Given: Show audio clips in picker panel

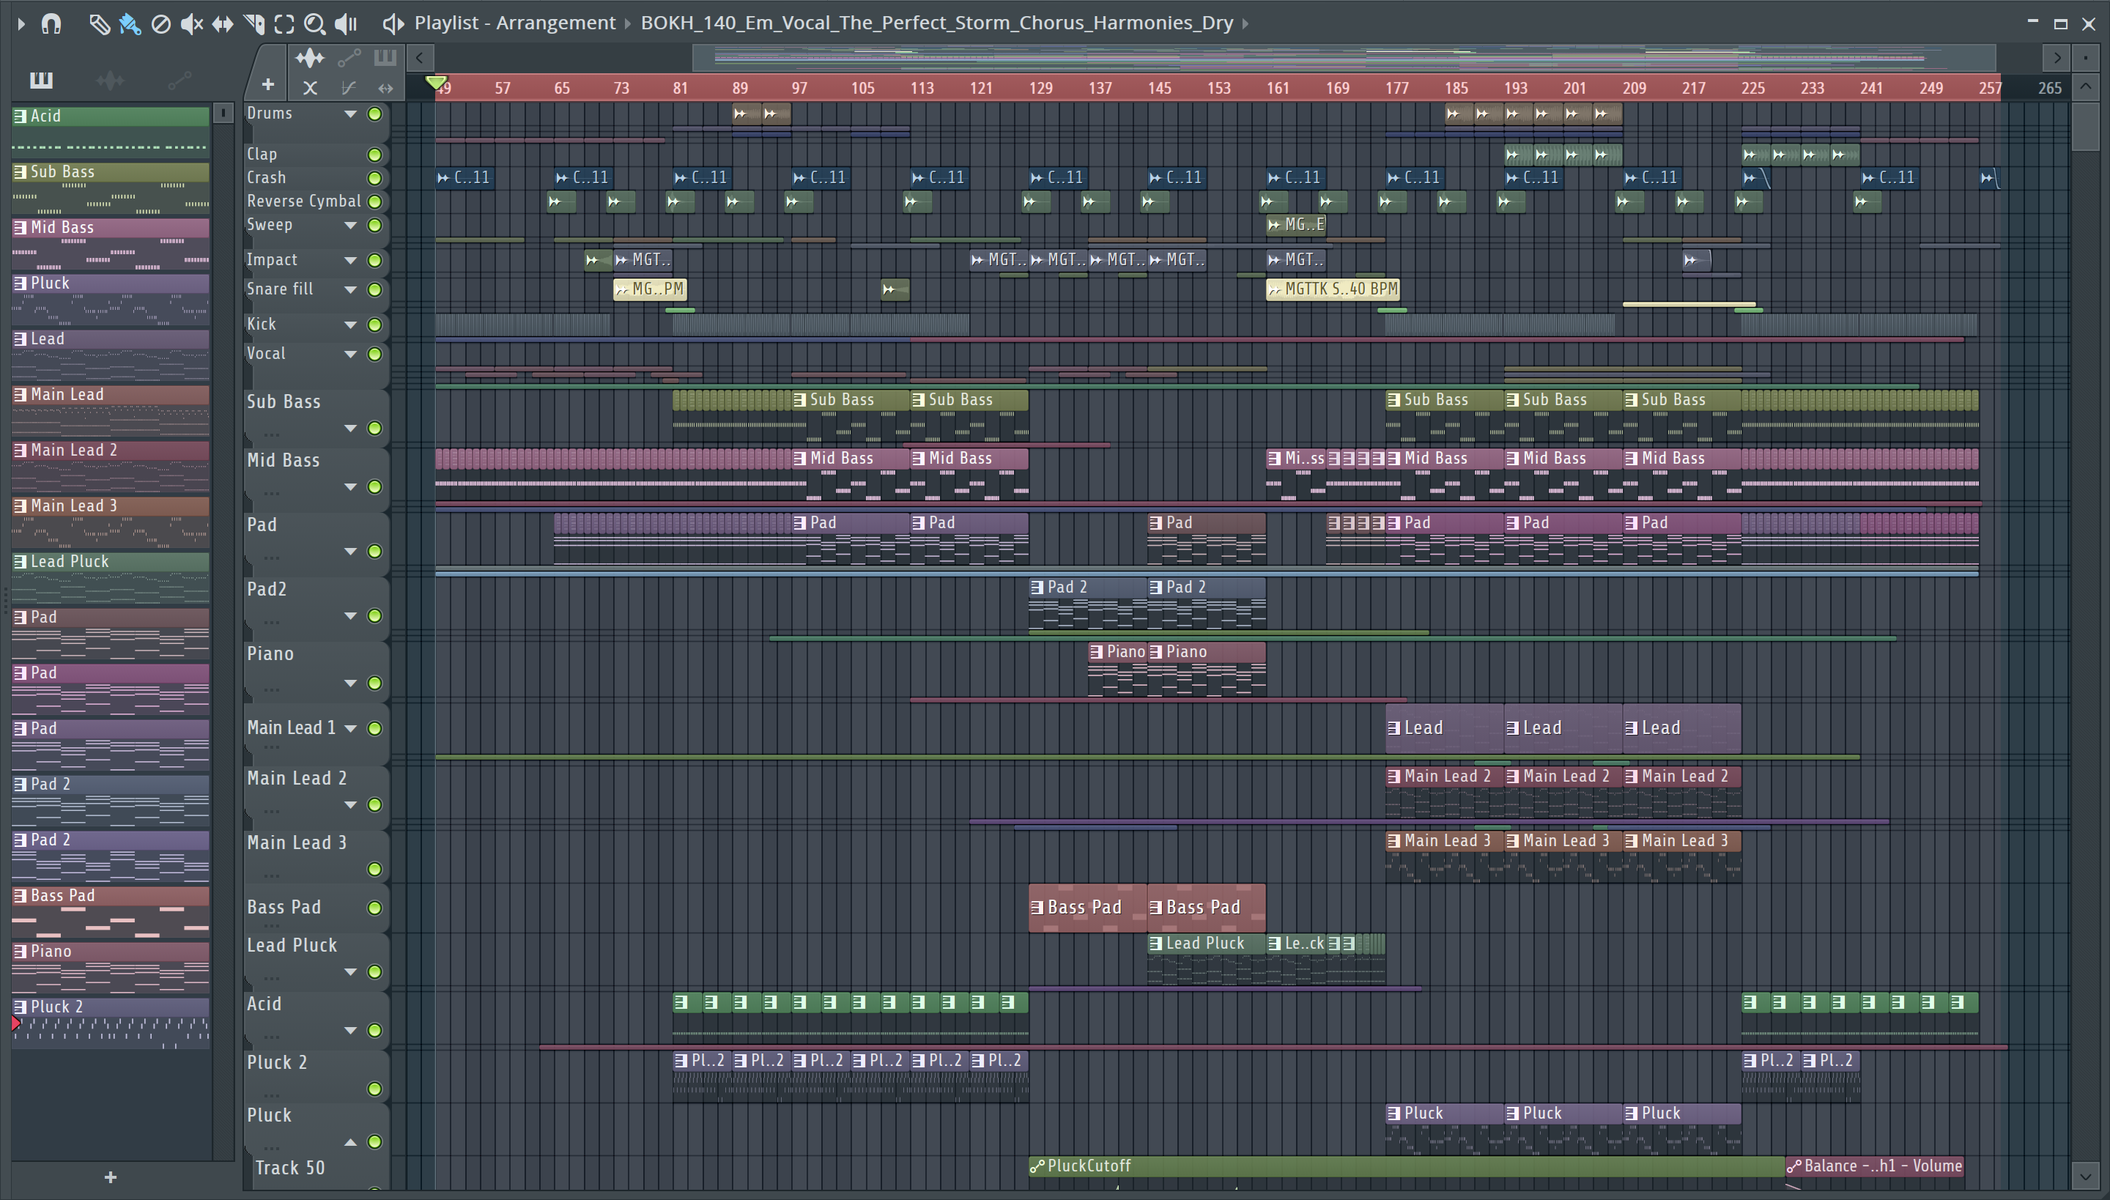Looking at the screenshot, I should [111, 80].
